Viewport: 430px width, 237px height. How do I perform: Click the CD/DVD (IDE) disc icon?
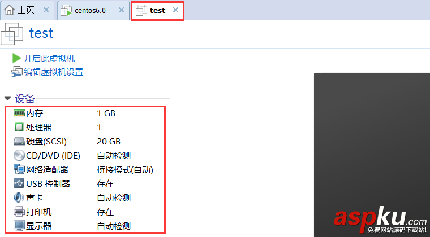pyautogui.click(x=19, y=156)
